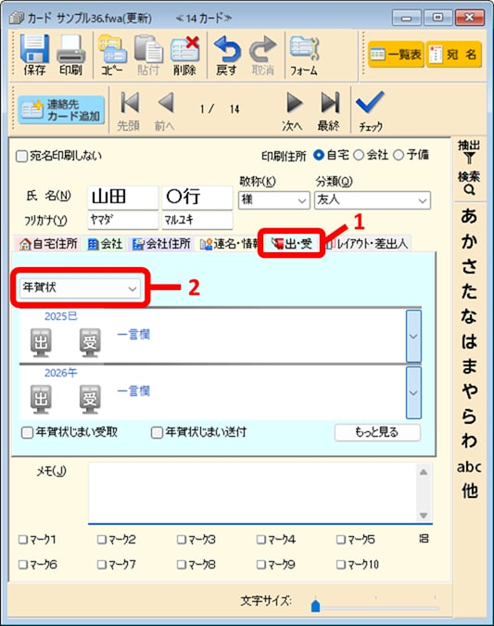Click the 戻す undo arrow icon

pos(227,49)
